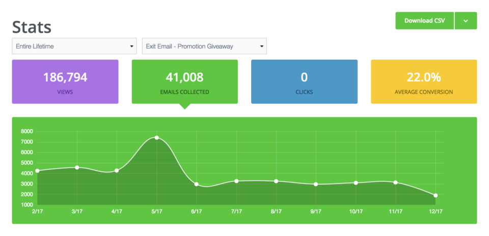
Task: Click the 1000 y-axis label
Action: pos(27,205)
